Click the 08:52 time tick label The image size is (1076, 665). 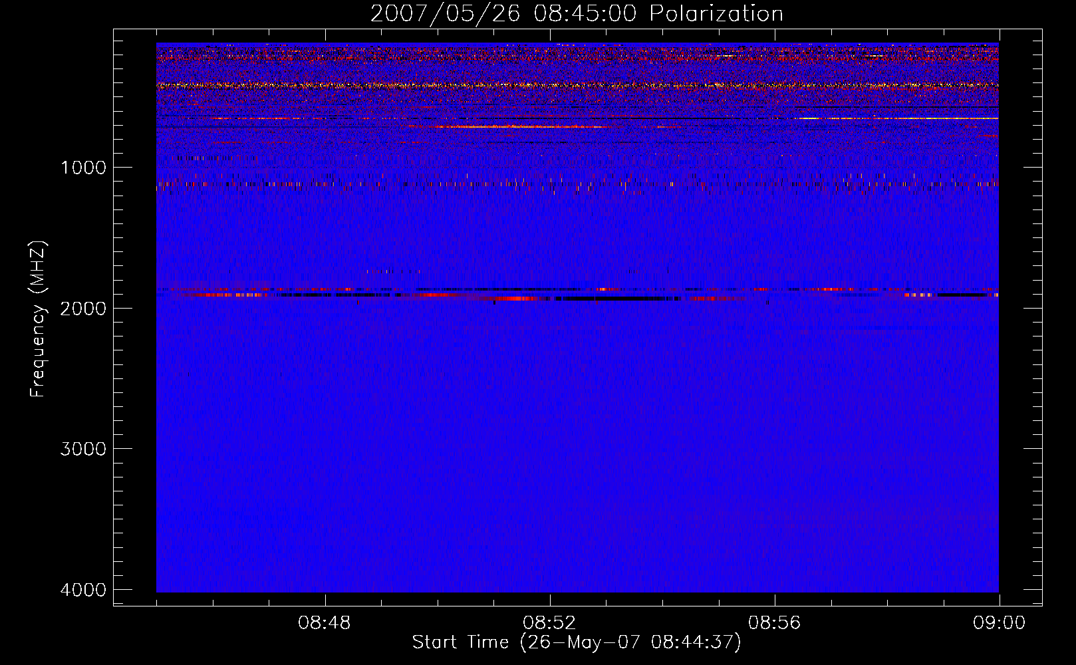pos(549,623)
